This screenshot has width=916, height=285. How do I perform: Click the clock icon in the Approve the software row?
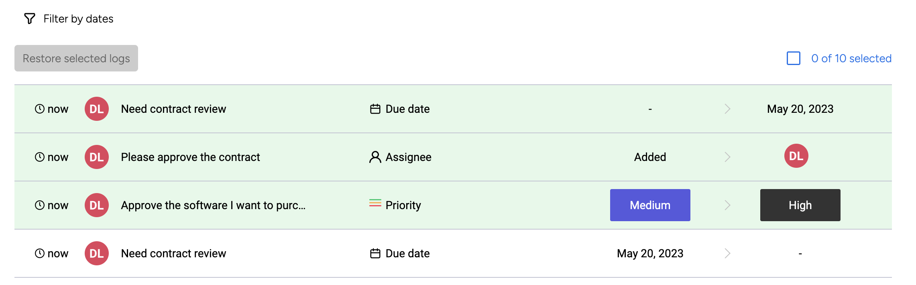[x=39, y=205]
